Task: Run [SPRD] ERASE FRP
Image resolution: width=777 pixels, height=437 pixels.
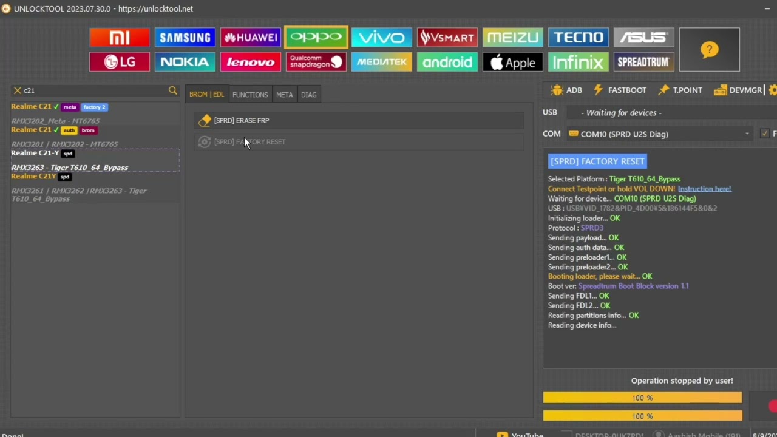Action: (359, 121)
